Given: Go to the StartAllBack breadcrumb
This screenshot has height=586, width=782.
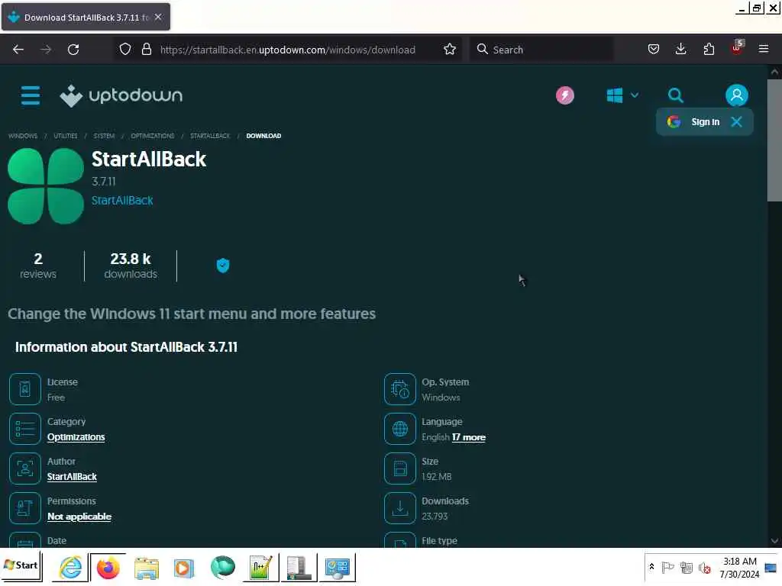Looking at the screenshot, I should 210,136.
